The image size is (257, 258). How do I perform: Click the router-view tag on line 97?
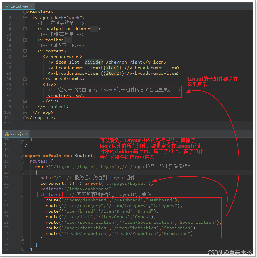66,95
